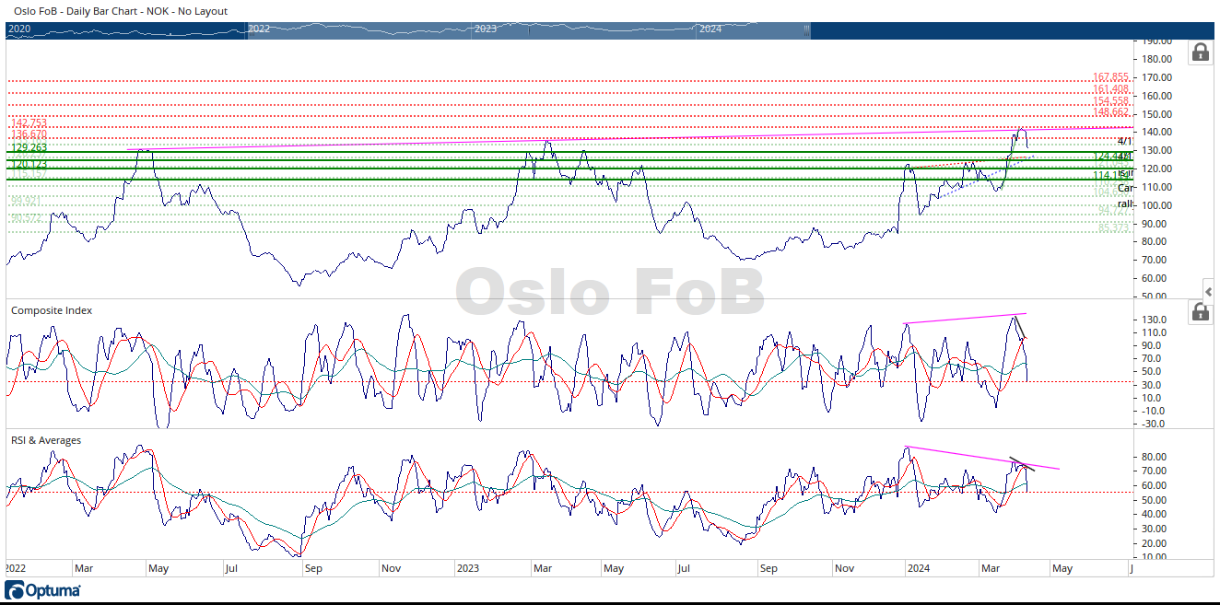1220x605 pixels.
Task: Click the 130.0 Composite Index axis label
Action: (x=1155, y=320)
